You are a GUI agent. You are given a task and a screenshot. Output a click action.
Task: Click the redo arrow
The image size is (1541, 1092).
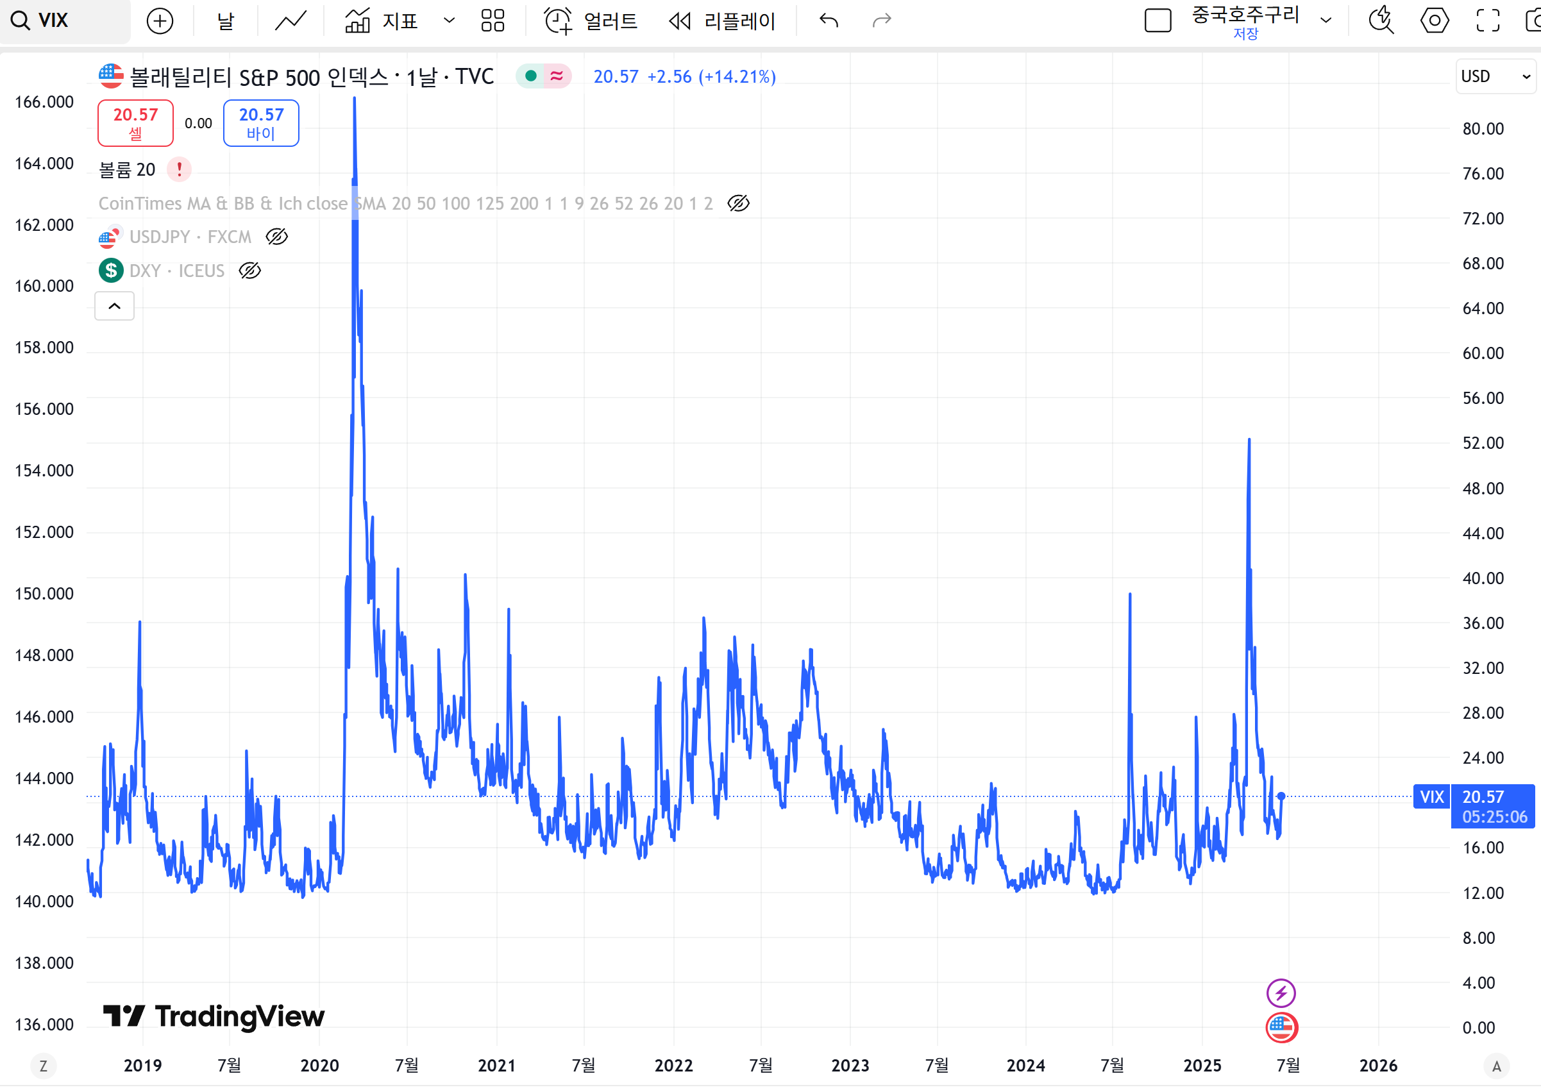(x=881, y=21)
